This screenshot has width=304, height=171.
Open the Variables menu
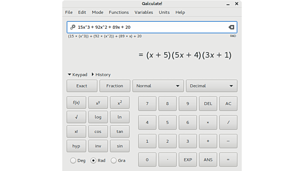pyautogui.click(x=144, y=12)
